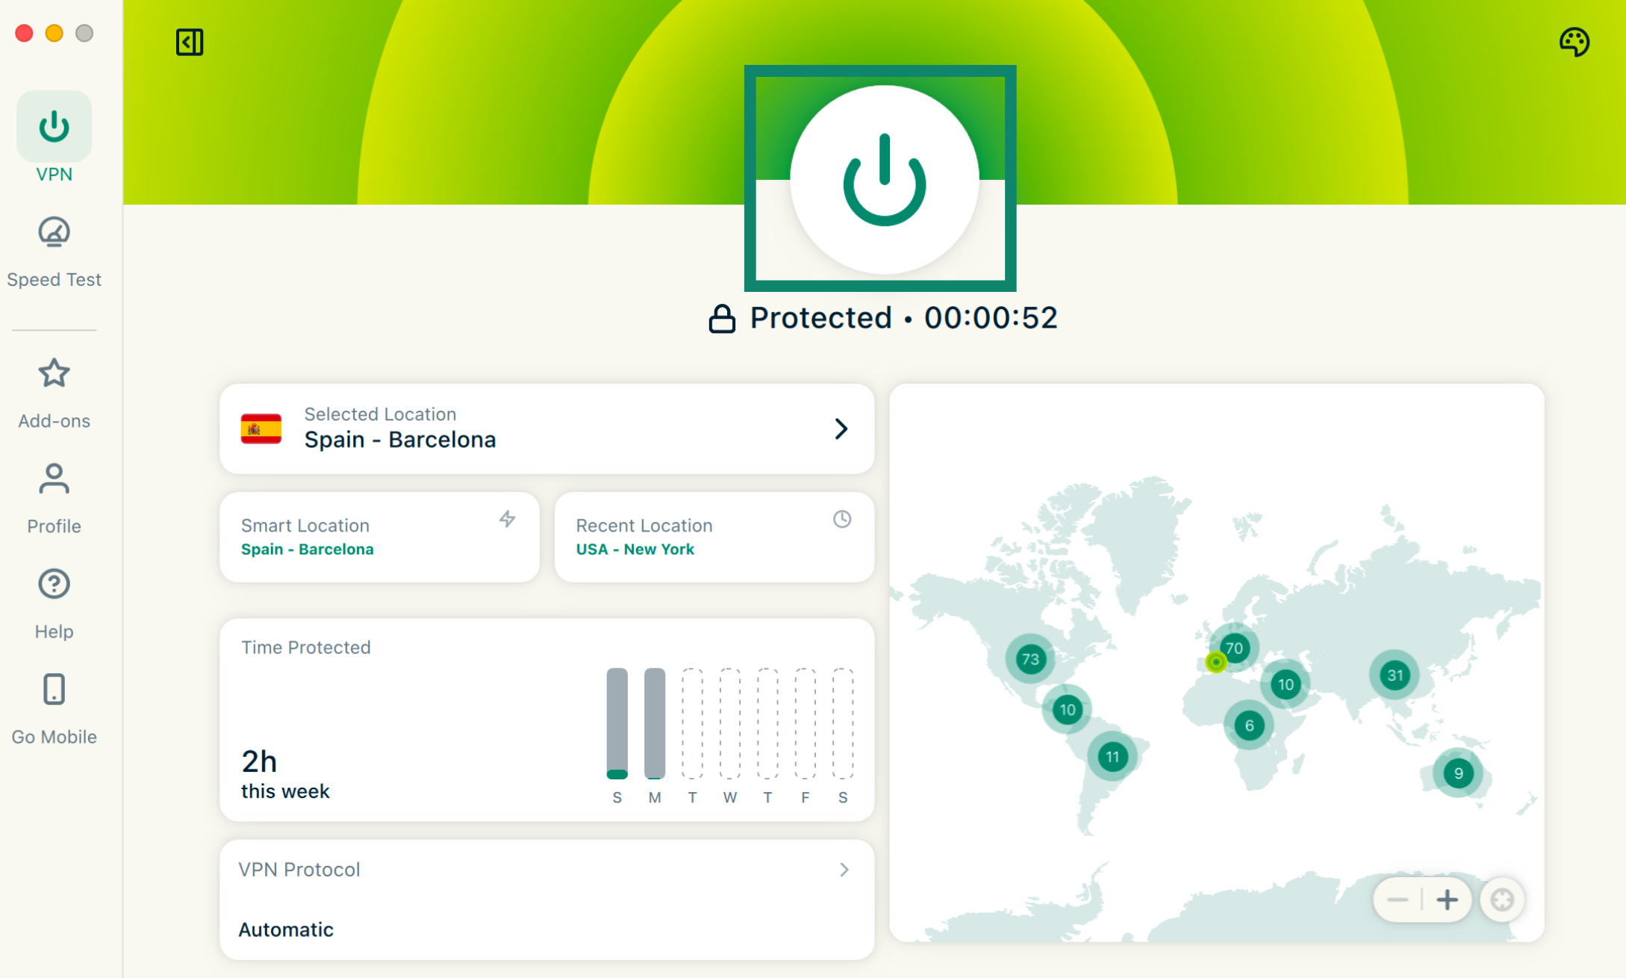Zoom out on the map

1397,900
